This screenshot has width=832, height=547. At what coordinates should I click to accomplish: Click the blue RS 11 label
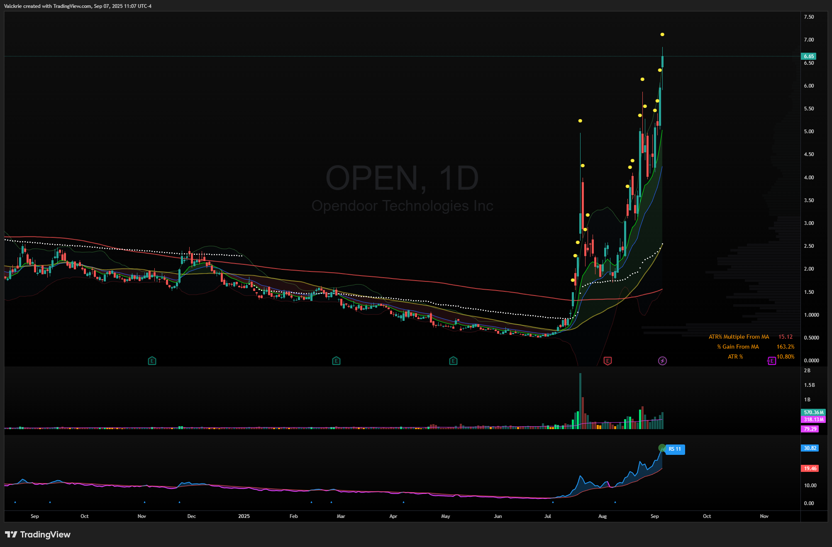pyautogui.click(x=675, y=449)
